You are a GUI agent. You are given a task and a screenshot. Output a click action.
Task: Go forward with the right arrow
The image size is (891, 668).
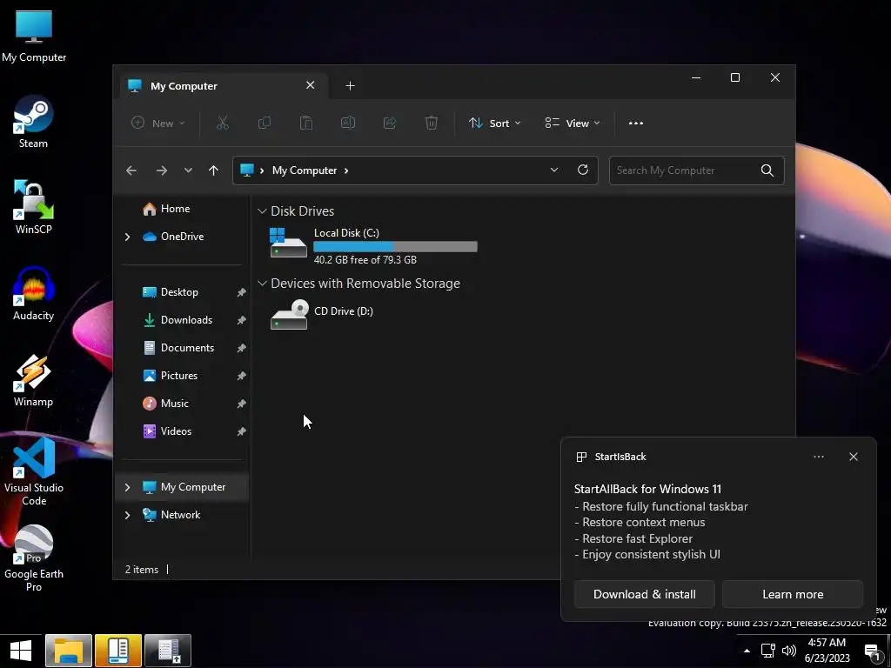point(161,170)
